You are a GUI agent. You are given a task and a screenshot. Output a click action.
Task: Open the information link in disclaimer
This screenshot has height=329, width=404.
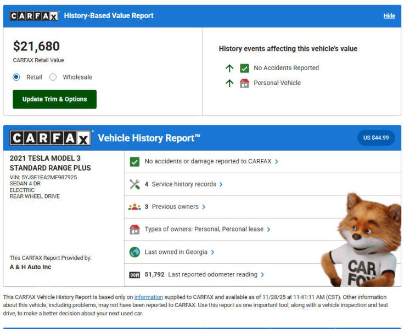coord(148,297)
